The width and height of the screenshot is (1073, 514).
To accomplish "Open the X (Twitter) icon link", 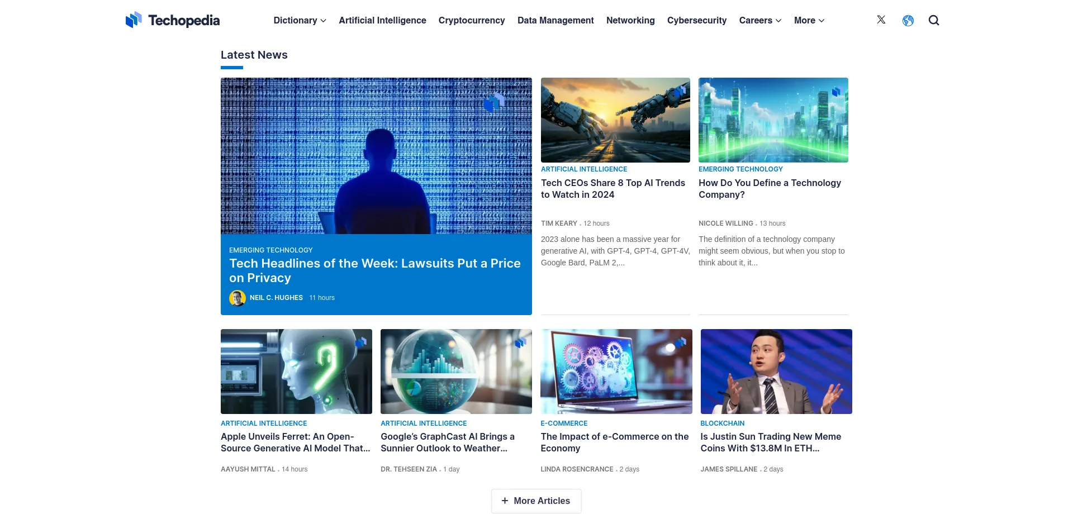I will (x=881, y=20).
